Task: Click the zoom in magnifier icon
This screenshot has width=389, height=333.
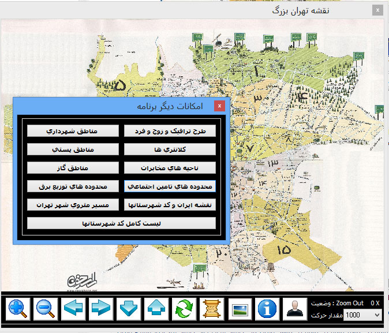Action: coord(18,309)
